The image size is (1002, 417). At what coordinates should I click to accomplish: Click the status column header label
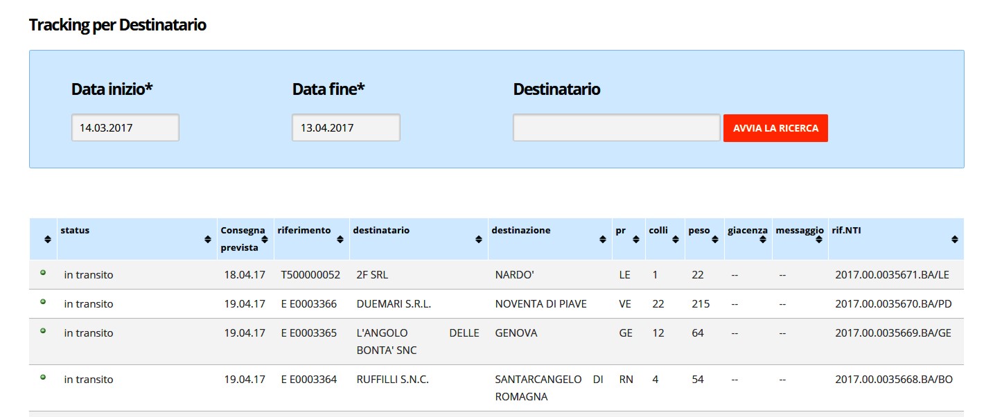coord(75,231)
